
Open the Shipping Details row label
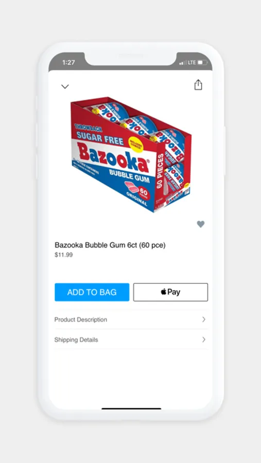coord(76,340)
